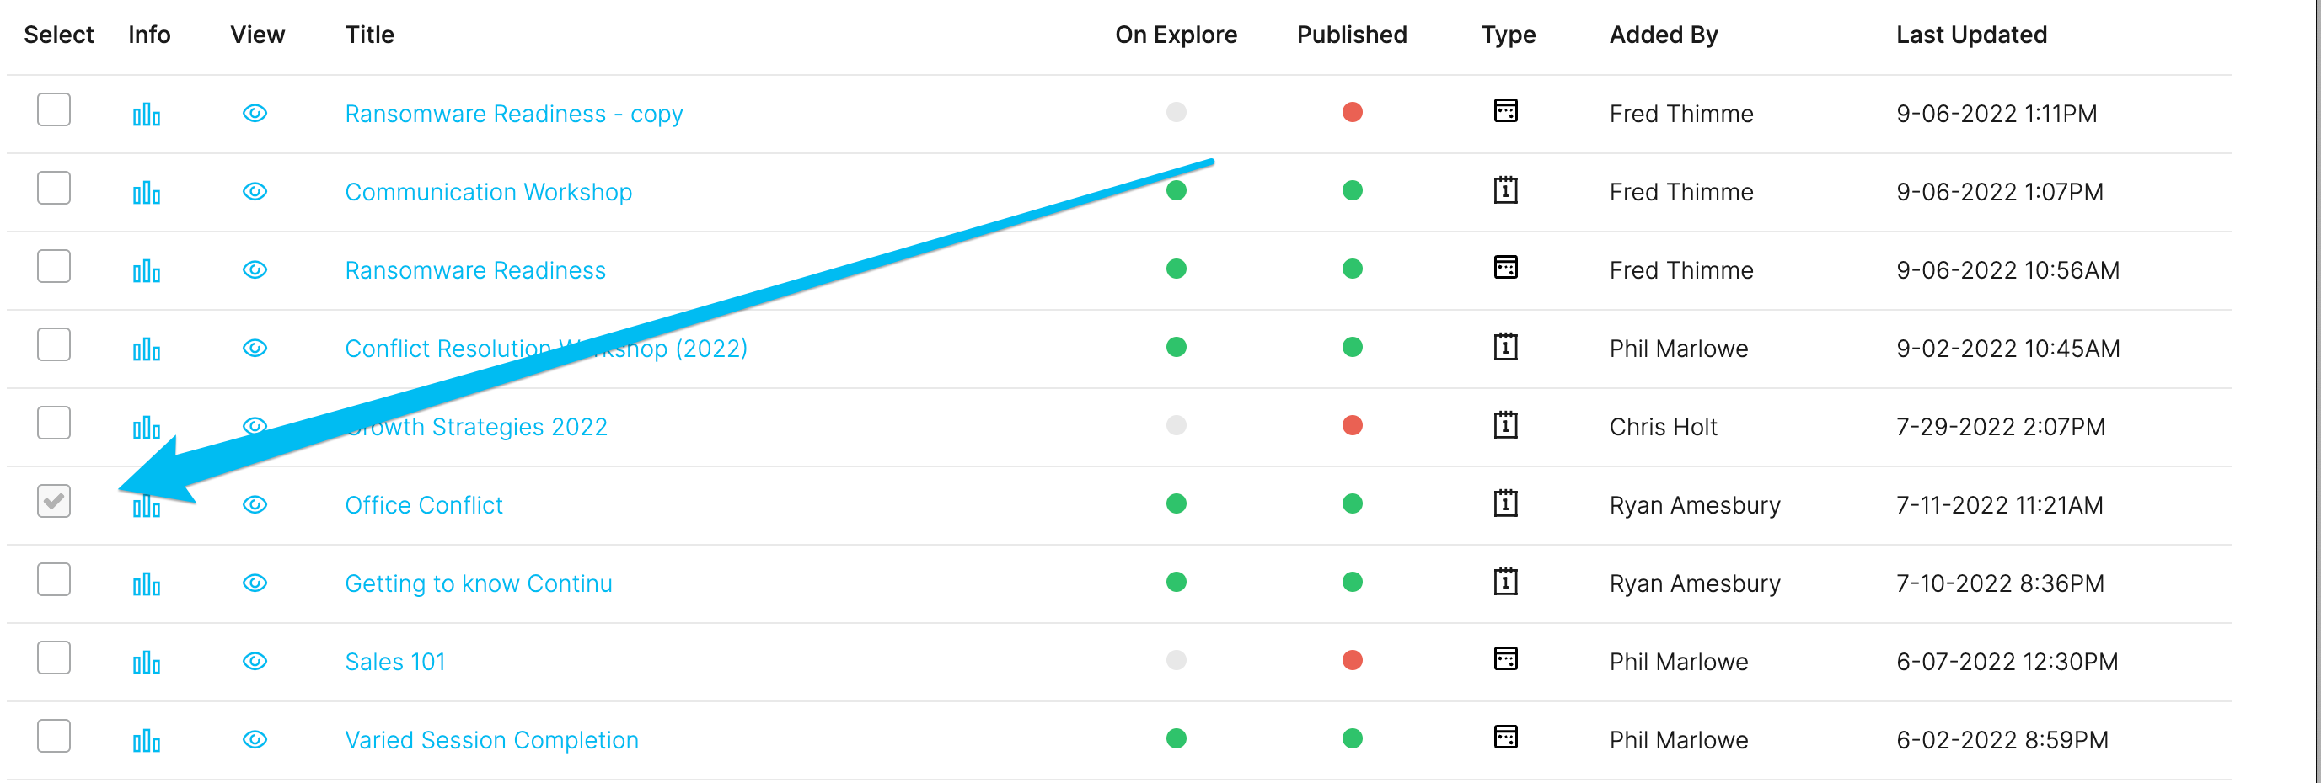Open info chart icon for Communication Workshop

pos(146,193)
